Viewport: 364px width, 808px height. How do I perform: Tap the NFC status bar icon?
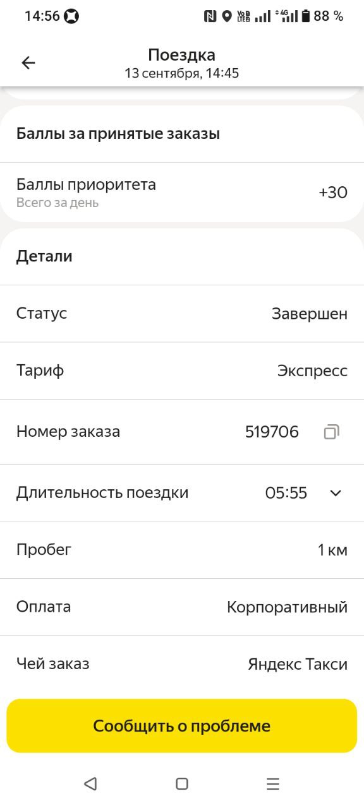pos(210,16)
